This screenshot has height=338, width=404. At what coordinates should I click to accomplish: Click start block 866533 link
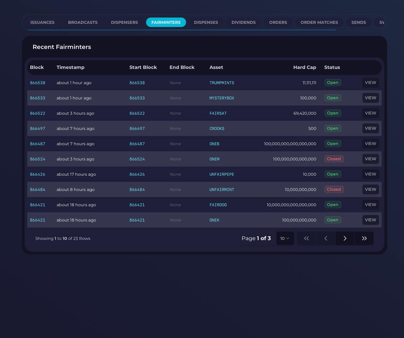[x=137, y=98]
